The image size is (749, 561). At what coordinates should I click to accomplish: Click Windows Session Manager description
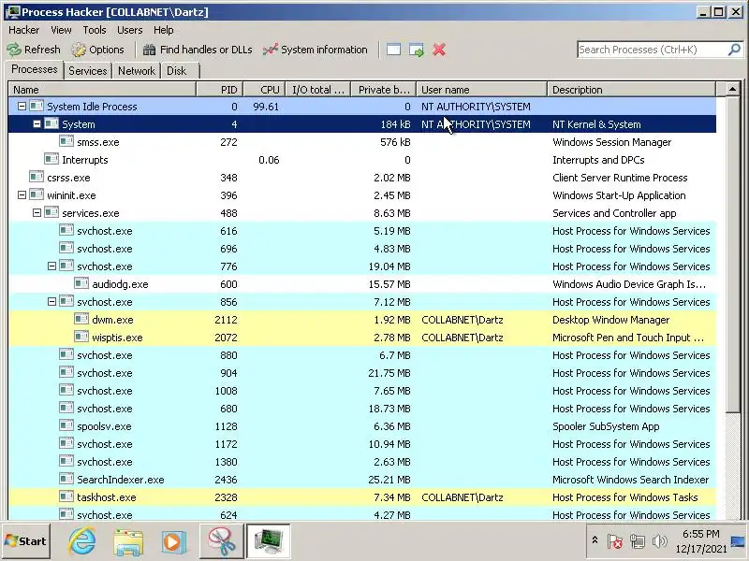coord(611,142)
